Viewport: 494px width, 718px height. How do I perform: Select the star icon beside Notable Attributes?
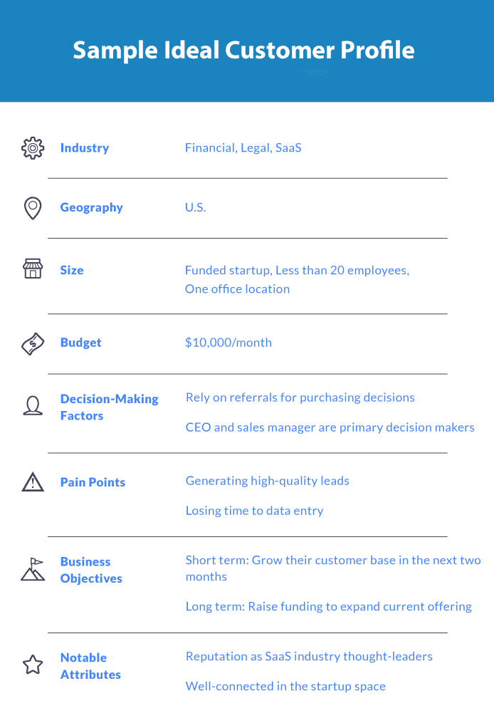pos(33,665)
